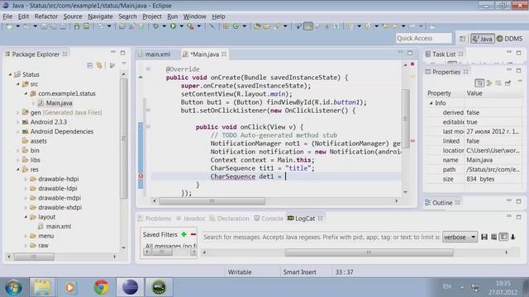
Task: Click the New file toolbar icon
Action: (x=9, y=26)
